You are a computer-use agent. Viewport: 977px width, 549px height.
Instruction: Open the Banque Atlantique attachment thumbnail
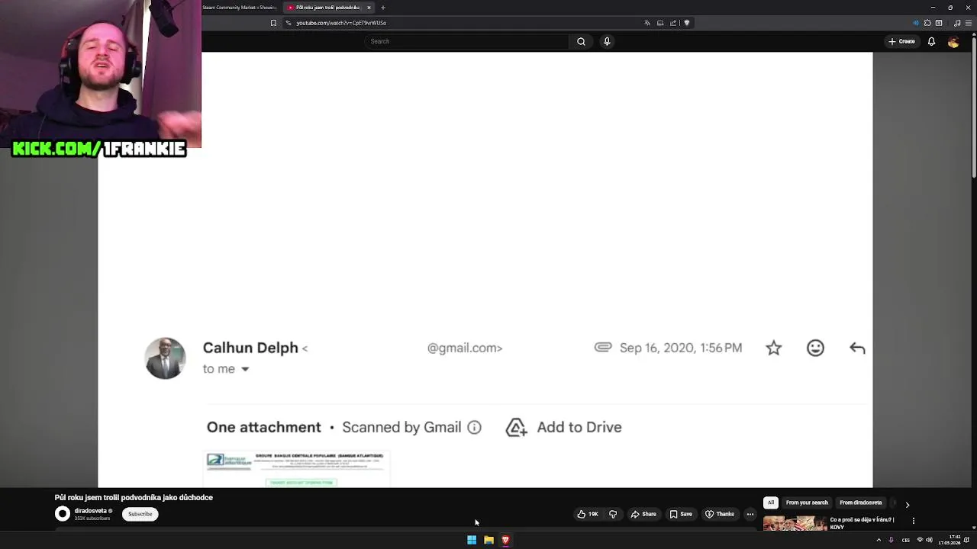click(298, 468)
